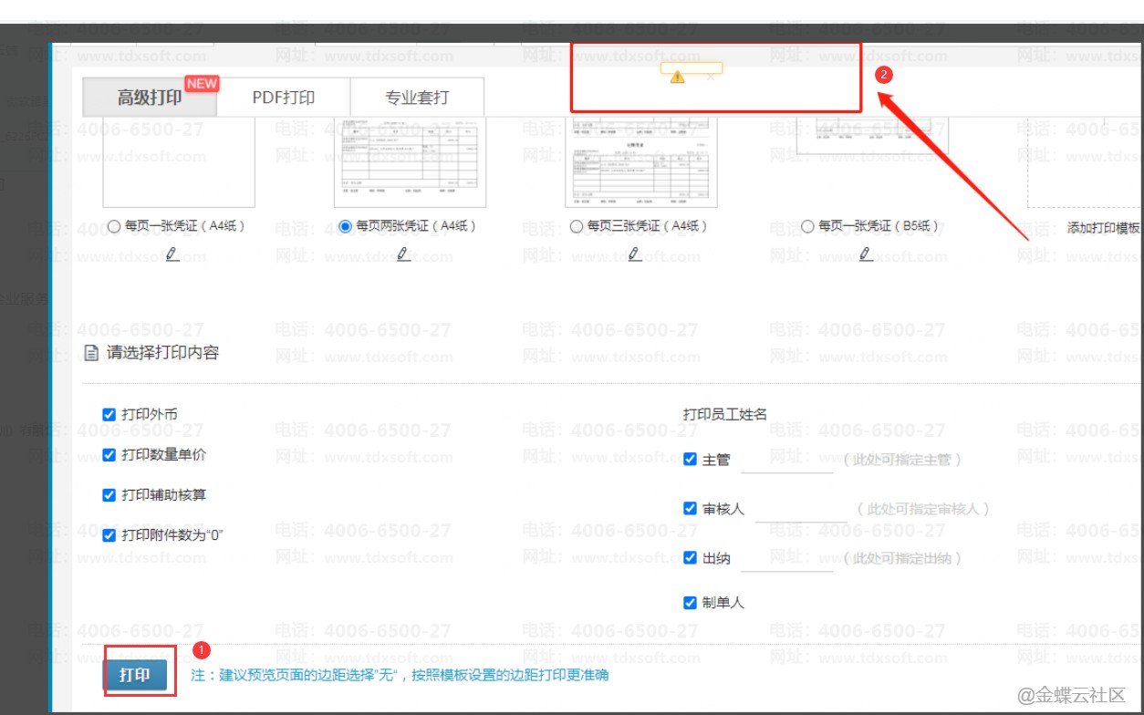Toggle the 打印数量单价 checkbox

coord(109,455)
